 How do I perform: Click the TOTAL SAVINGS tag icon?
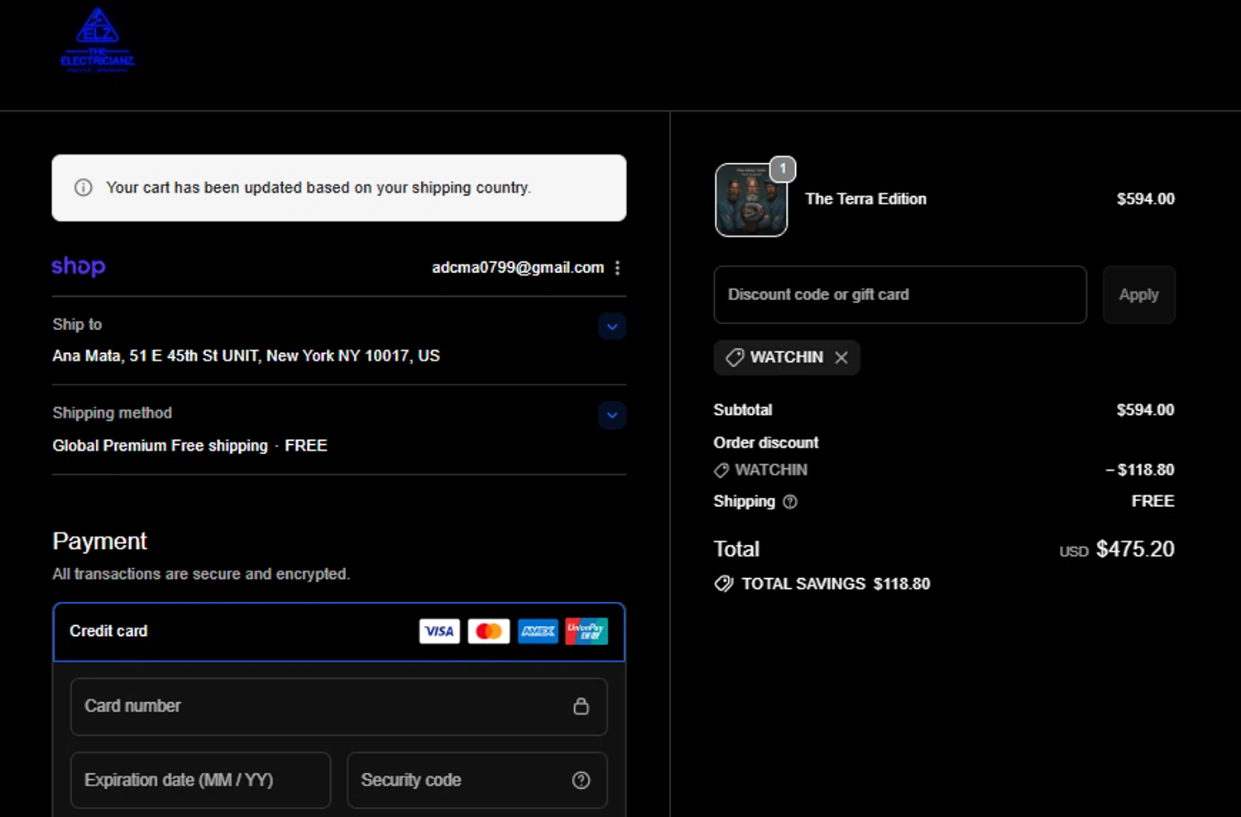pyautogui.click(x=724, y=584)
